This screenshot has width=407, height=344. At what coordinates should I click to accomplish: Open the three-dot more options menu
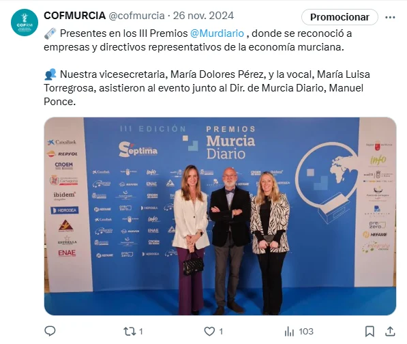tap(390, 18)
